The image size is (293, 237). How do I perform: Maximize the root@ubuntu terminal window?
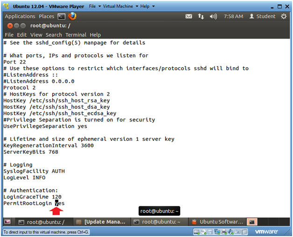[23, 26]
